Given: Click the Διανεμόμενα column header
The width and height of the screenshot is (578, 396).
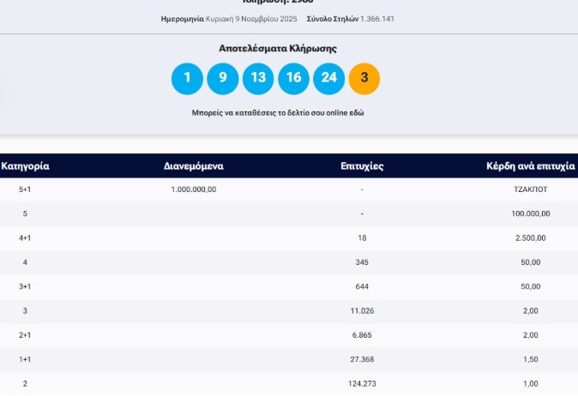Looking at the screenshot, I should click(194, 166).
